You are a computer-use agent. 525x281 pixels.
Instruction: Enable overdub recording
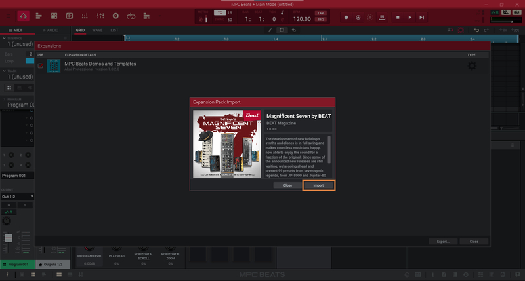point(358,18)
